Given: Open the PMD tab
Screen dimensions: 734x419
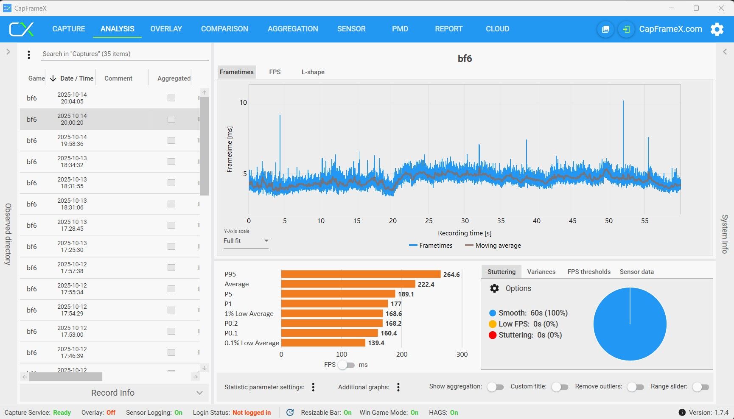Looking at the screenshot, I should 400,29.
